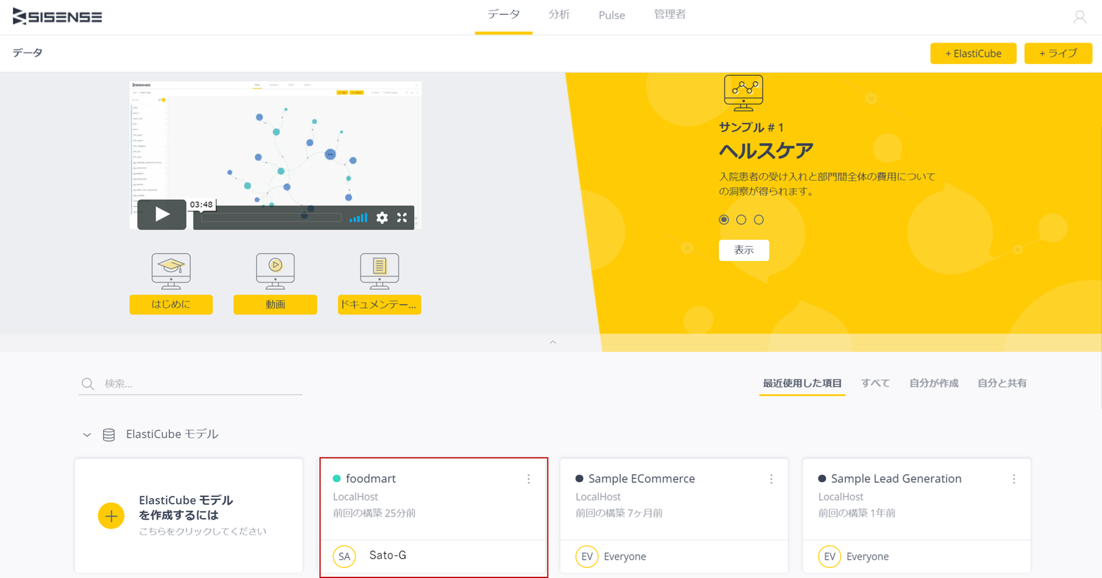Toggle video fullscreen icon
The width and height of the screenshot is (1102, 578).
[402, 218]
